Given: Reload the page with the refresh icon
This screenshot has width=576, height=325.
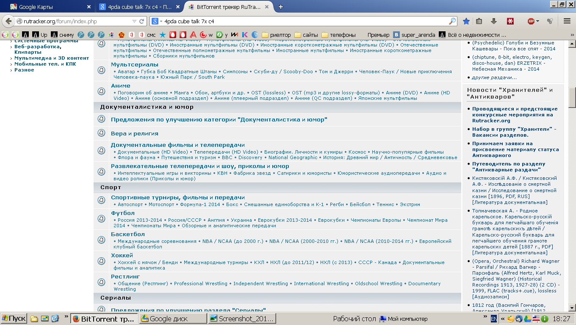Looking at the screenshot, I should [x=142, y=21].
